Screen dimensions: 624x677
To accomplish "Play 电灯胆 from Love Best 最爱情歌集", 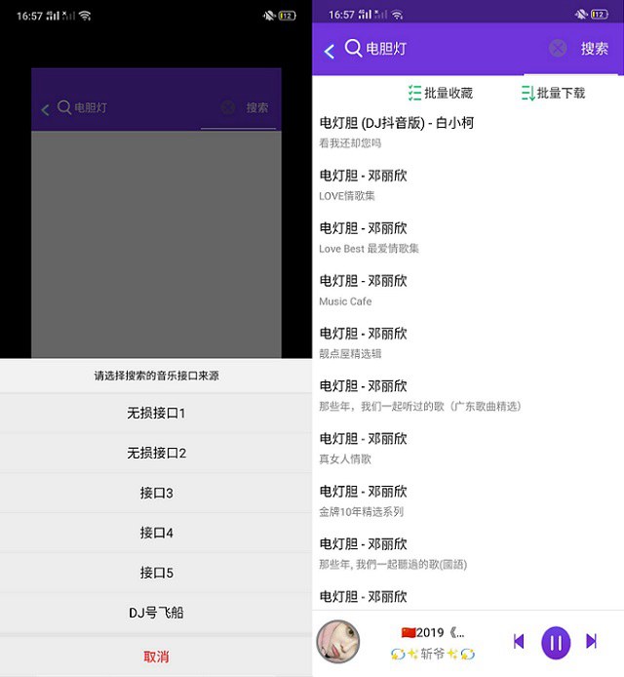I will pos(468,237).
